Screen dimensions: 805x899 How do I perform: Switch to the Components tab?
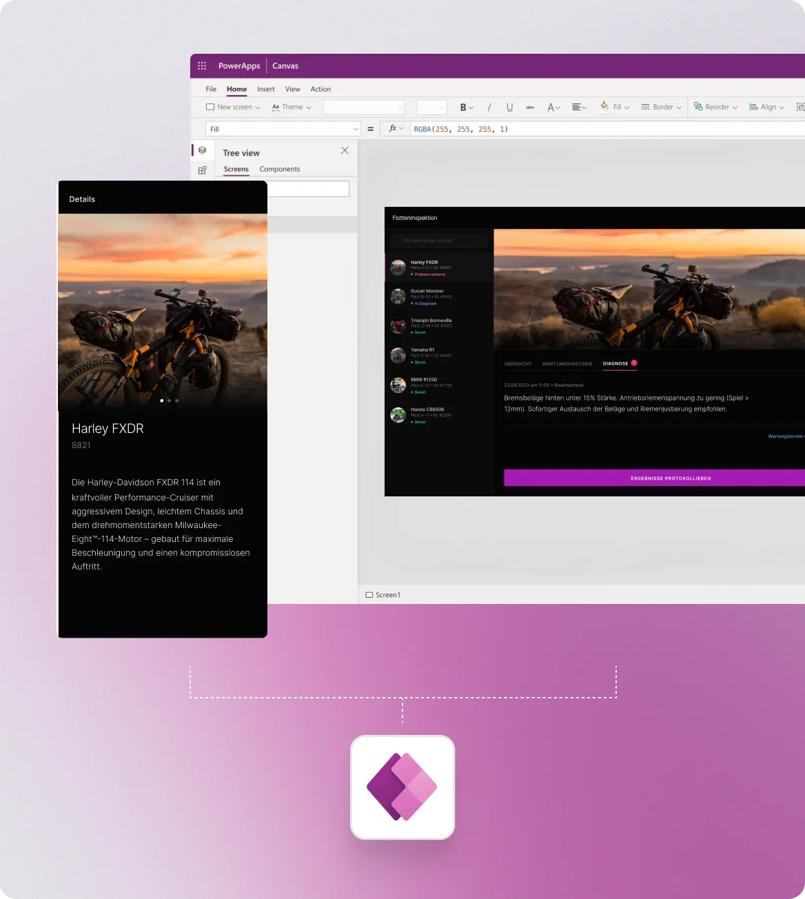tap(279, 169)
